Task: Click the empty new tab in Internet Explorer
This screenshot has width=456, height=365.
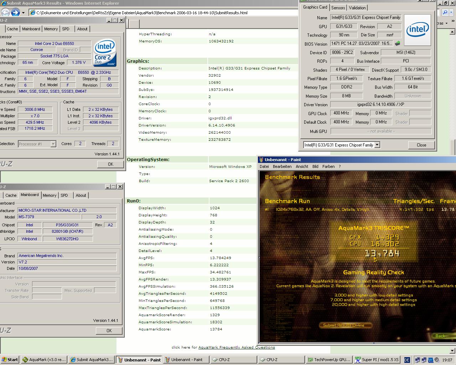Action: click(134, 24)
